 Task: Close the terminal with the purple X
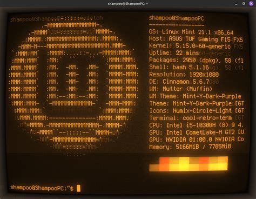click(x=251, y=3)
